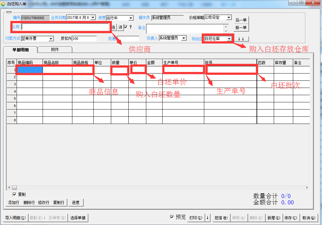Click the 匹数 column header
The width and height of the screenshot is (322, 225).
tap(266, 63)
